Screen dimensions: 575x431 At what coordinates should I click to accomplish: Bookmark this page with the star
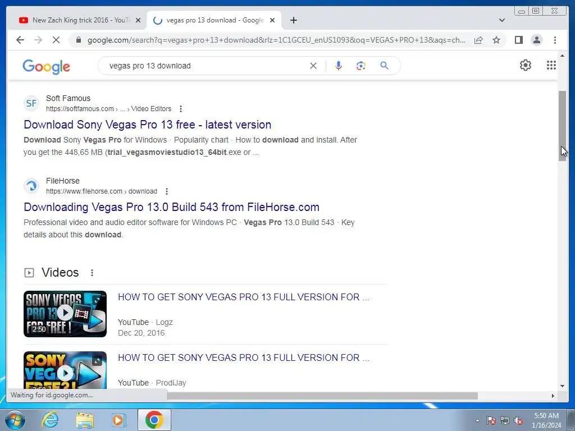click(x=496, y=40)
